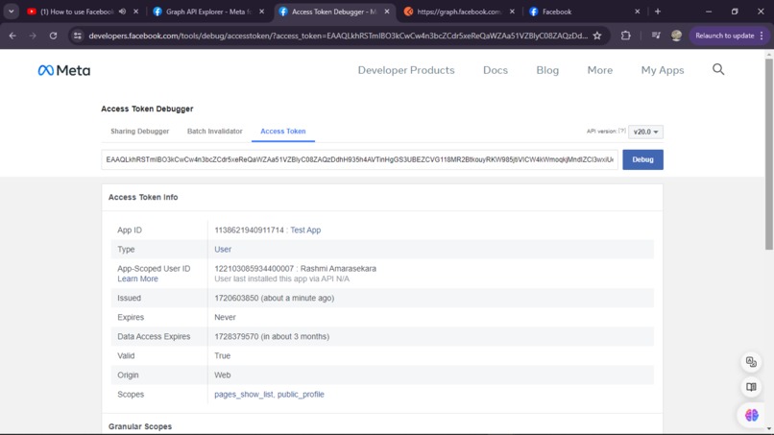The width and height of the screenshot is (774, 435).
Task: Reload the current page
Action: pos(54,36)
